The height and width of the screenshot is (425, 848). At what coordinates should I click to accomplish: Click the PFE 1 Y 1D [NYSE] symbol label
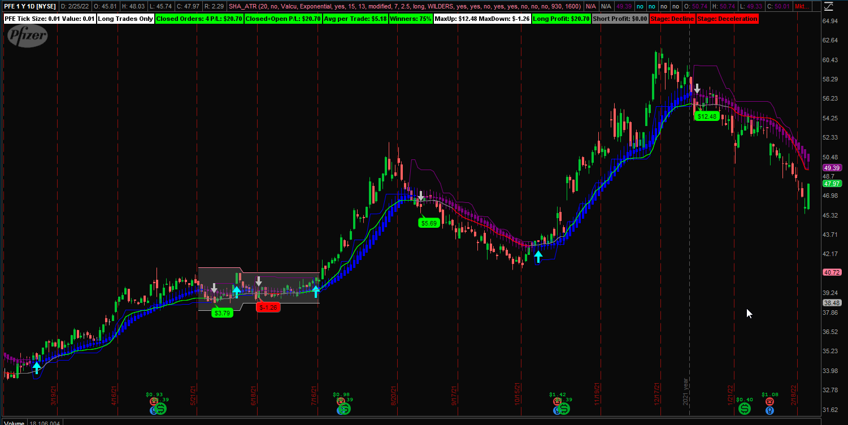click(29, 6)
